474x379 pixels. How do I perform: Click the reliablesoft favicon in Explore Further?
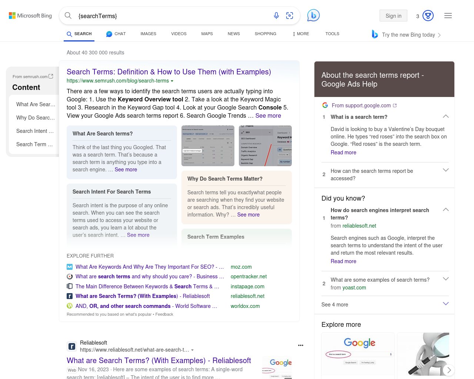[70, 296]
